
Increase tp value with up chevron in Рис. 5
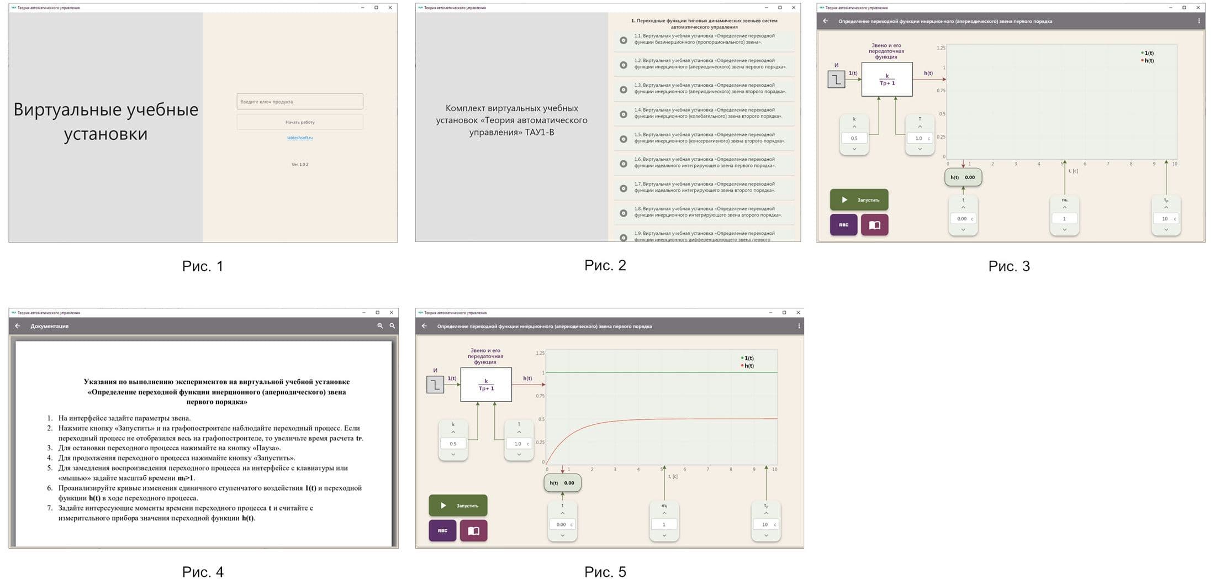click(x=766, y=513)
